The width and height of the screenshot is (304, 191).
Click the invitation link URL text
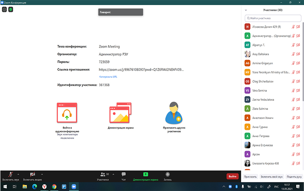[141, 69]
